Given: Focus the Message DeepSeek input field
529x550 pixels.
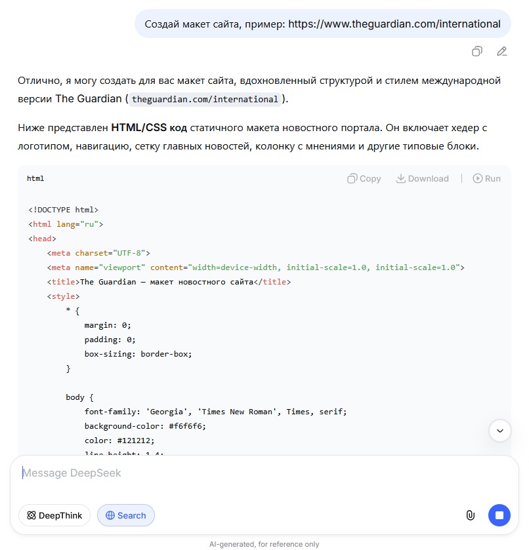Looking at the screenshot, I should 264,473.
